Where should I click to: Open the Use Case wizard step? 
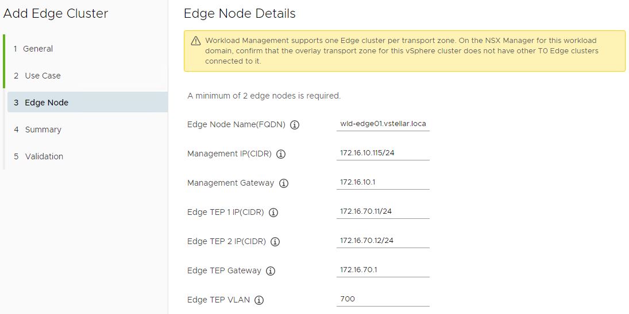(x=43, y=76)
